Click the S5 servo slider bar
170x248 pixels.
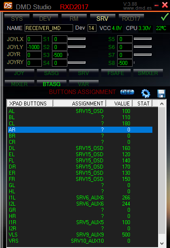click(x=143, y=38)
